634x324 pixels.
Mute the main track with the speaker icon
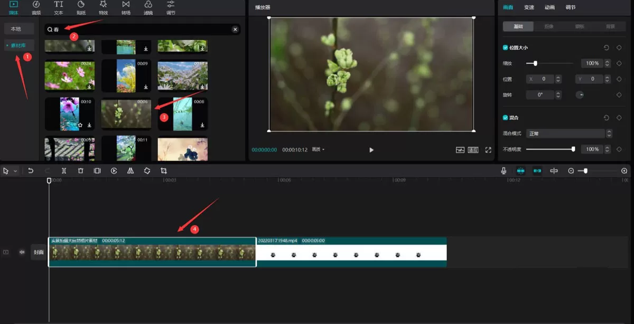pos(22,252)
